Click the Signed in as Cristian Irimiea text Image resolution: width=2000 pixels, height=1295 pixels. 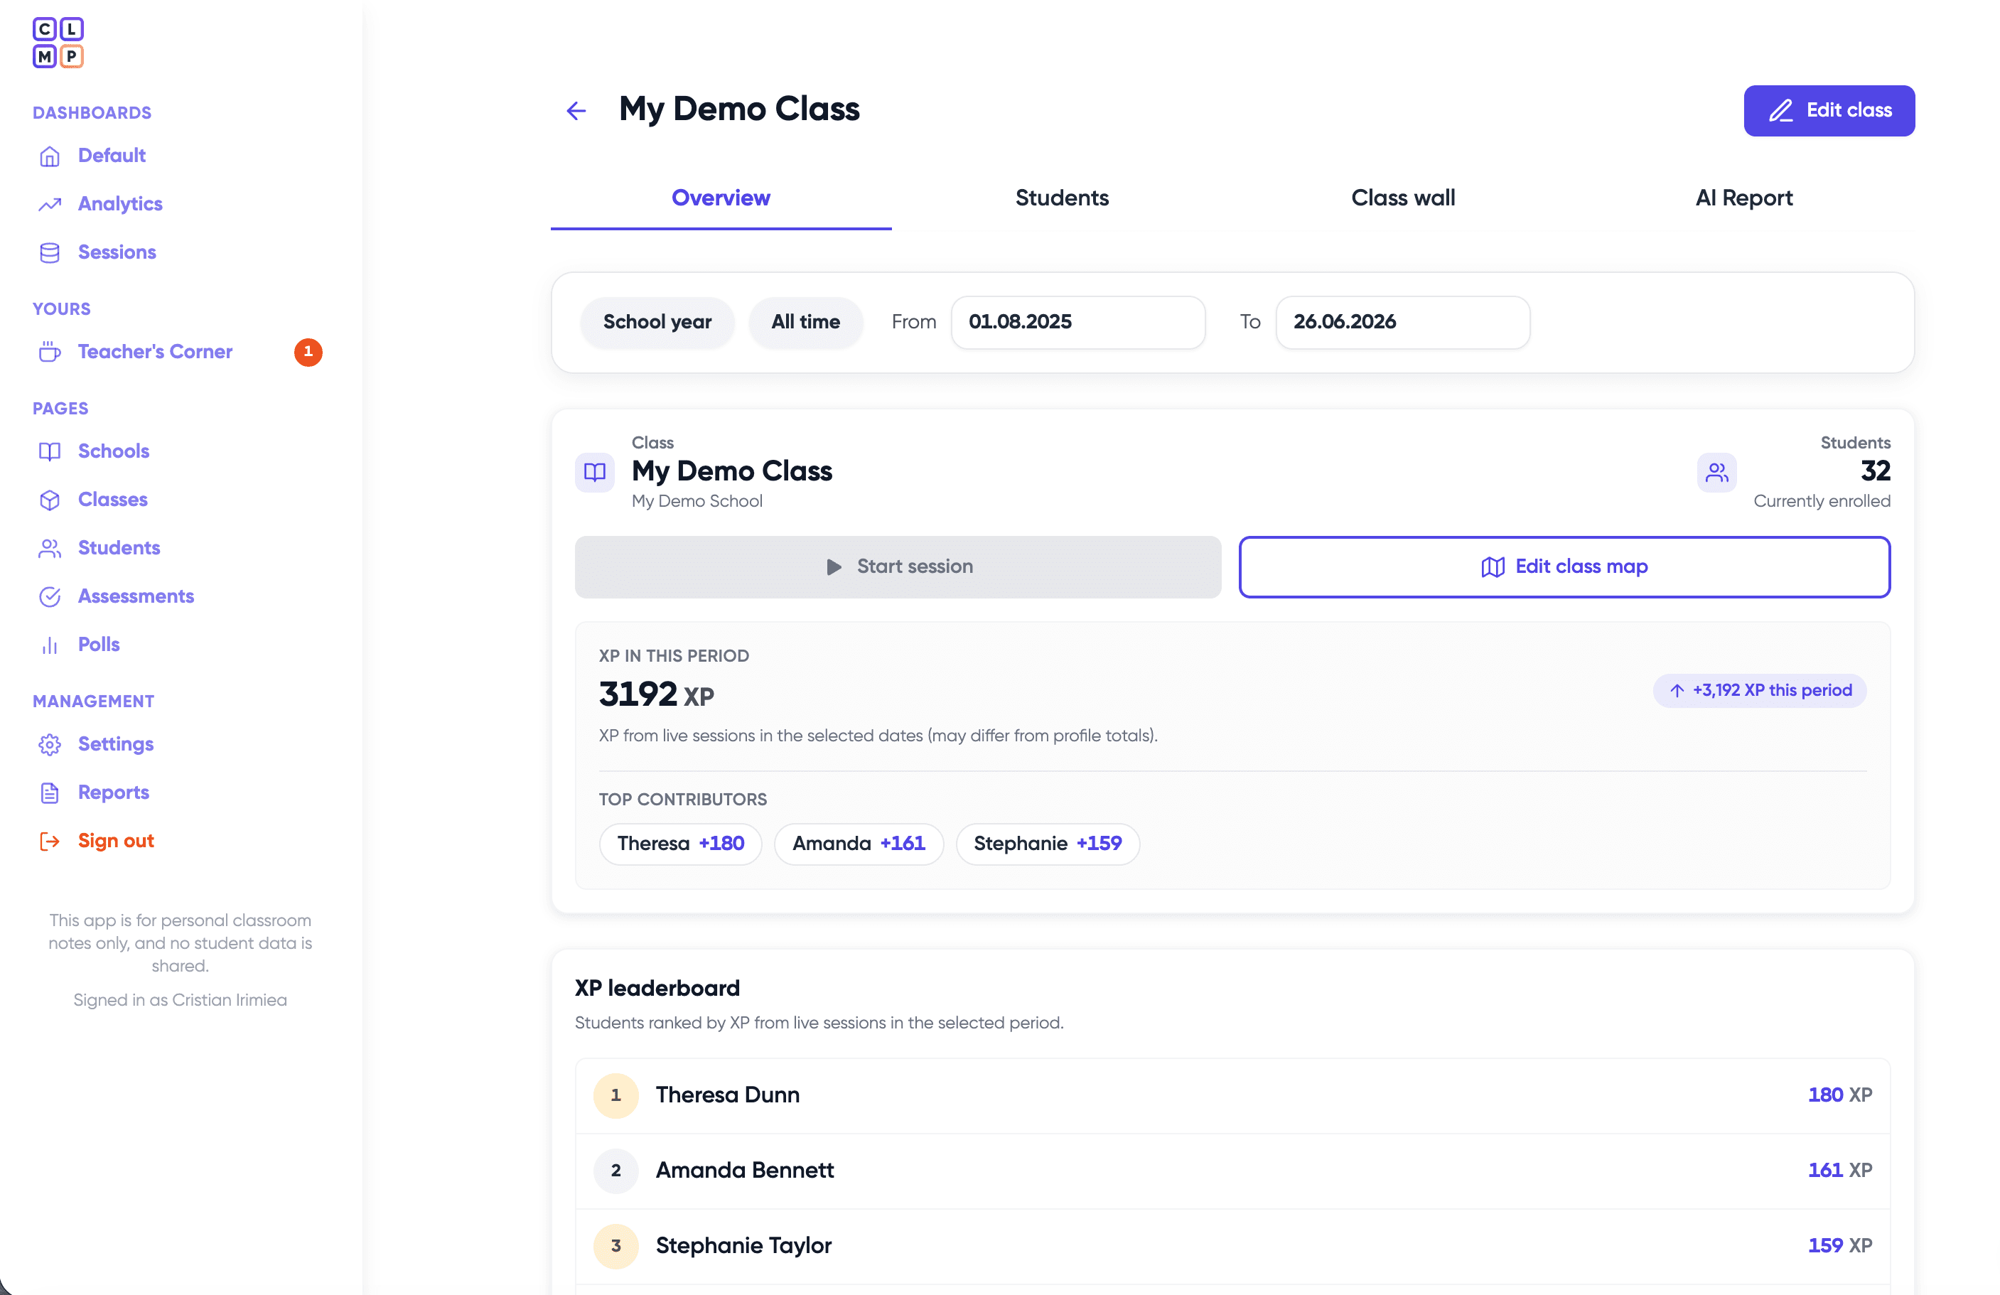tap(180, 1000)
